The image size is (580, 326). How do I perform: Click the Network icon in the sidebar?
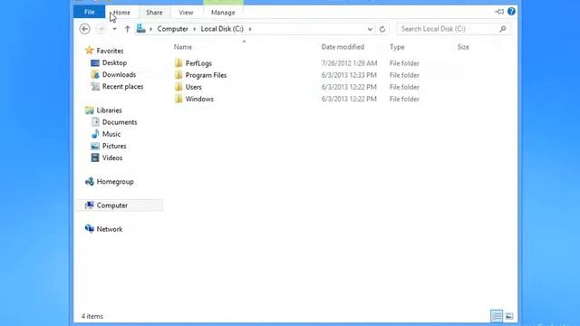coord(89,229)
